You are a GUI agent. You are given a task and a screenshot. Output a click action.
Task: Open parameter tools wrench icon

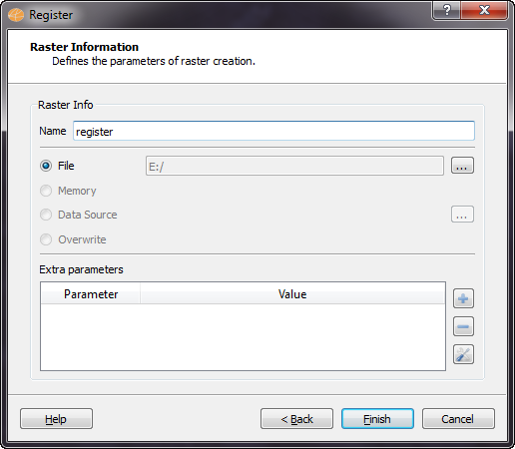[x=463, y=354]
